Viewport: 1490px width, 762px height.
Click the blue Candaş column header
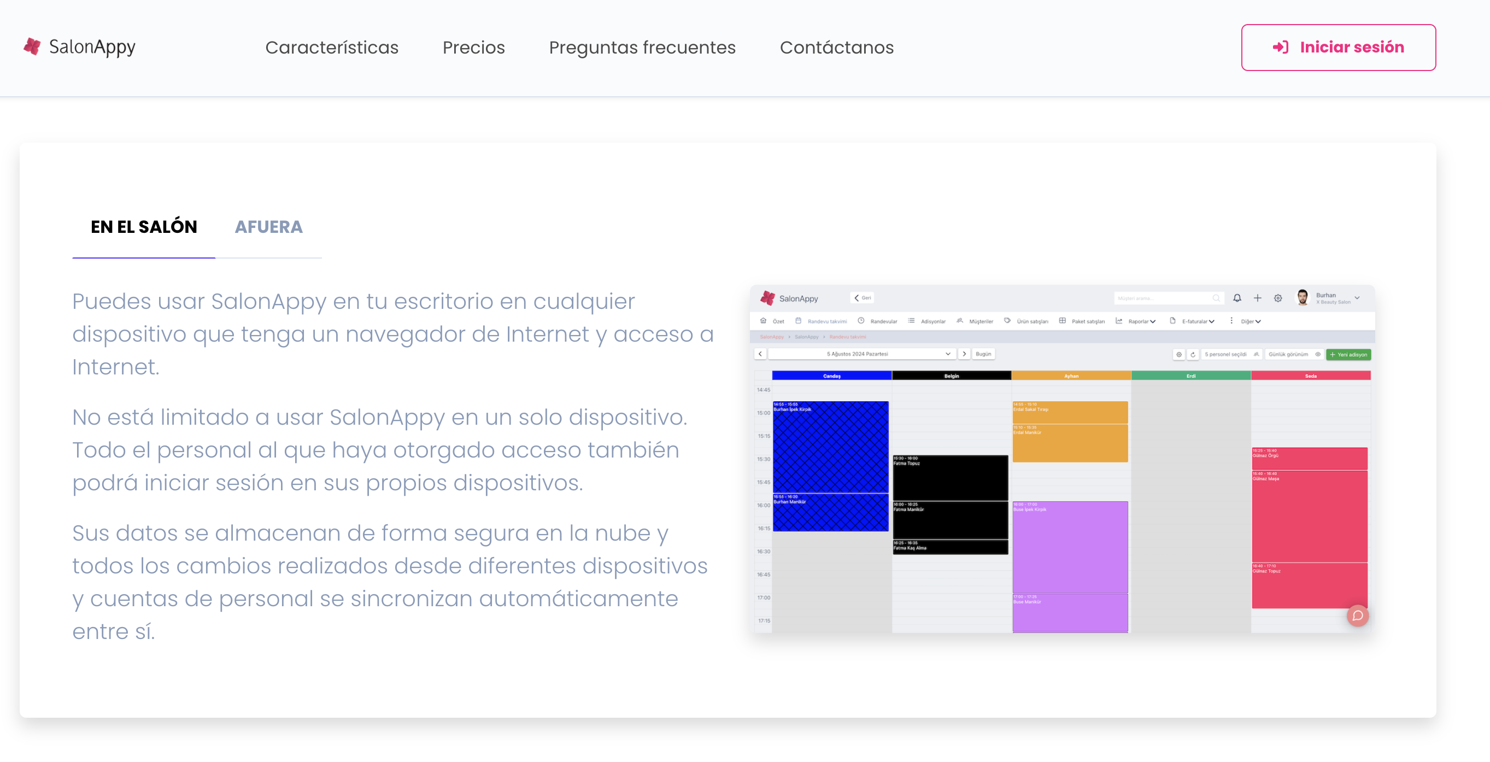point(831,376)
